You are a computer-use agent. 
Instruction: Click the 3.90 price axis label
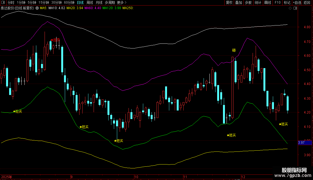pyautogui.click(x=307, y=155)
